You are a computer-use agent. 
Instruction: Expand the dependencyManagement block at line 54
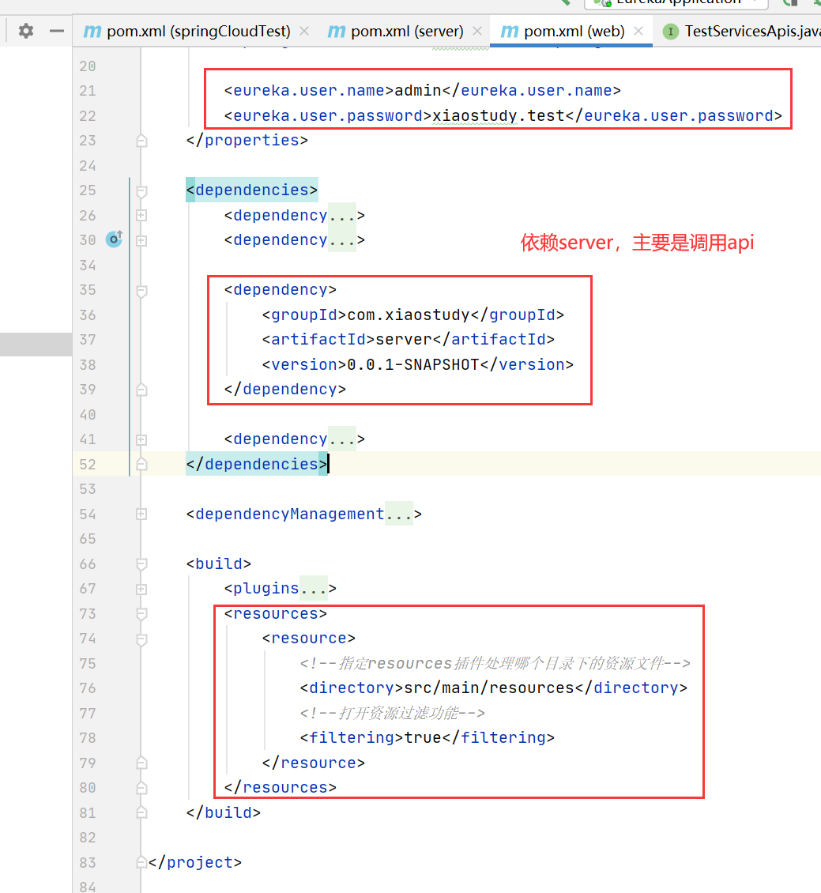(141, 514)
